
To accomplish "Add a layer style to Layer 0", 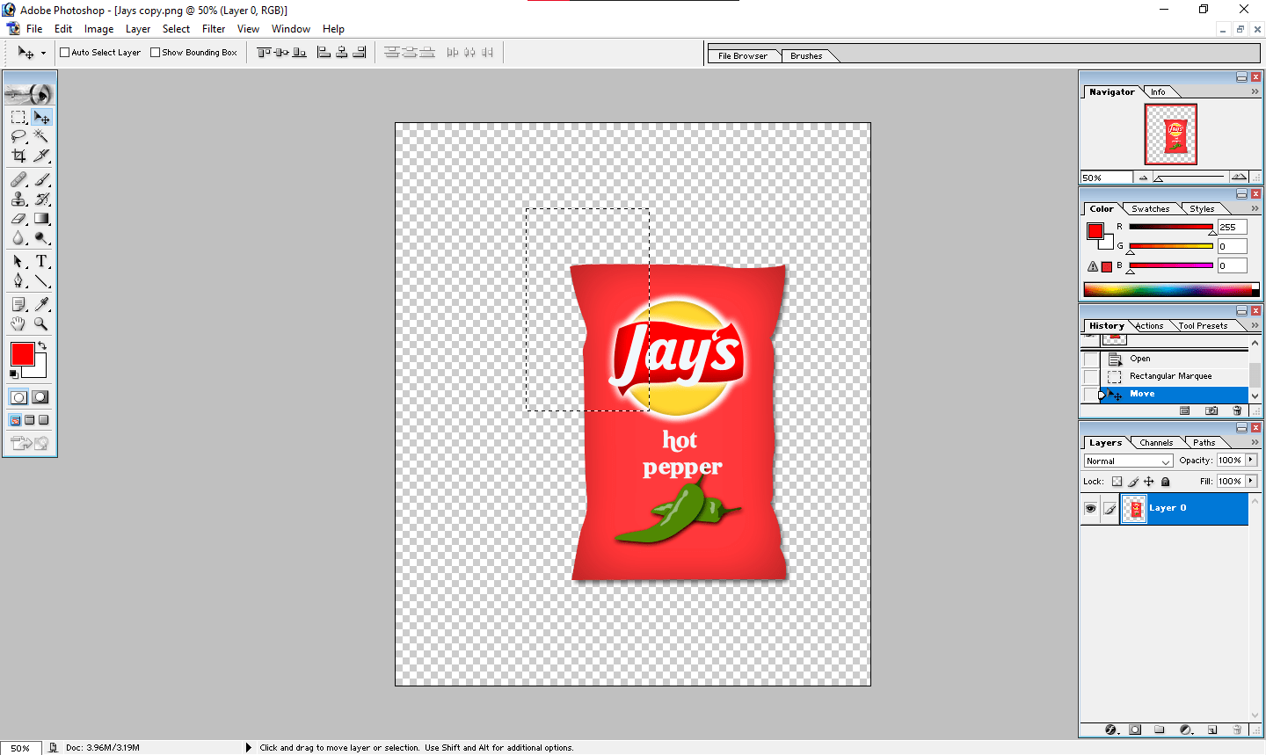I will [x=1110, y=730].
